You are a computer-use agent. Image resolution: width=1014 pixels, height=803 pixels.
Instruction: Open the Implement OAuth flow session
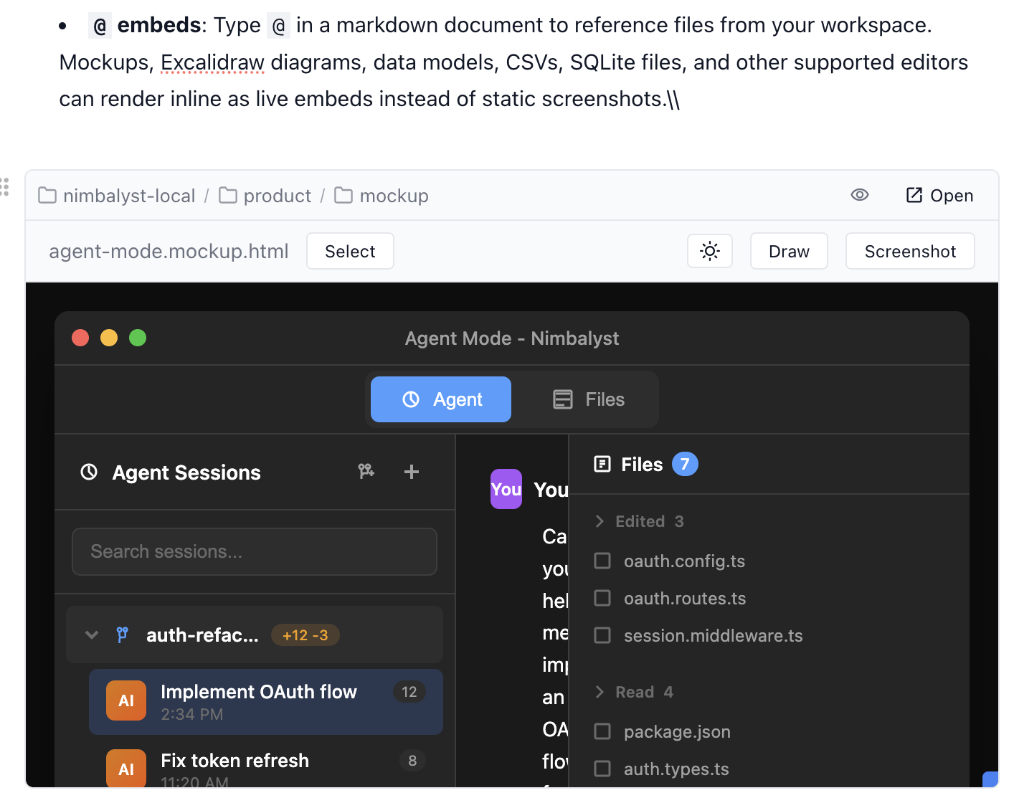(x=266, y=702)
